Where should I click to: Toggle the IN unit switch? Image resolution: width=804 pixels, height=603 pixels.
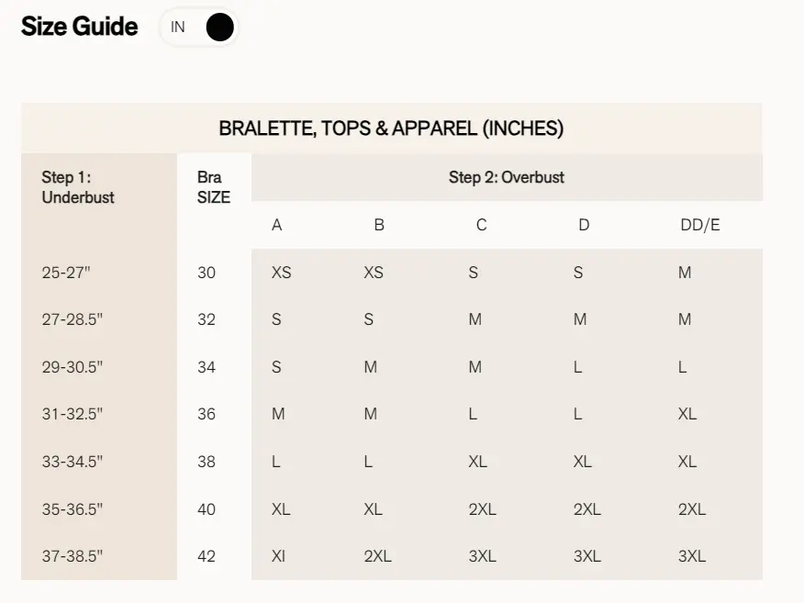pos(199,28)
